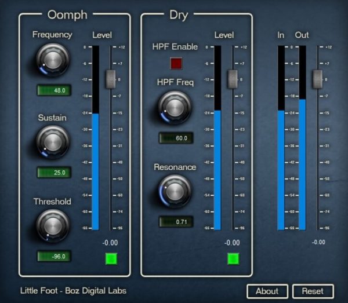Open the About dialog
Image resolution: width=348 pixels, height=303 pixels.
click(267, 291)
